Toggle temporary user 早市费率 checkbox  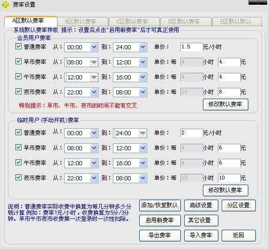tap(18, 148)
